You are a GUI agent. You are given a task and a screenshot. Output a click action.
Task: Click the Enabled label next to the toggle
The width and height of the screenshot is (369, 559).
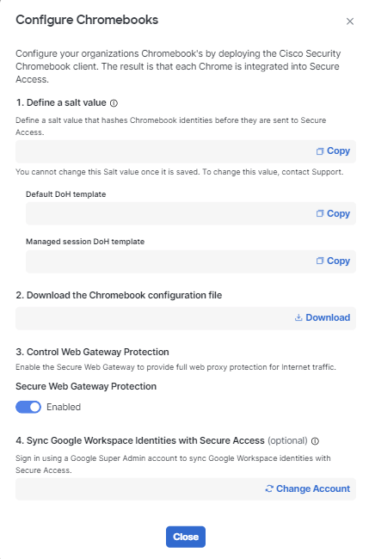click(64, 407)
